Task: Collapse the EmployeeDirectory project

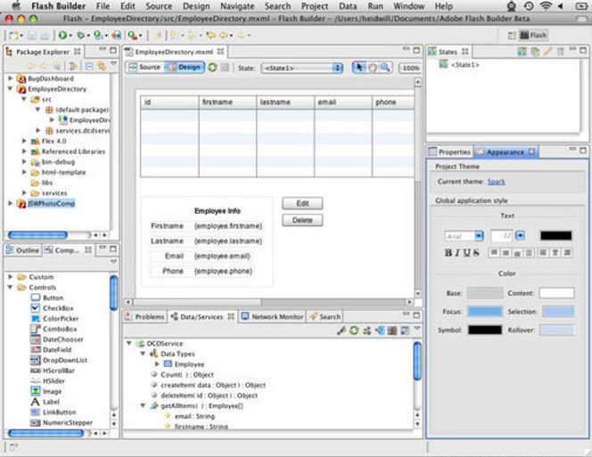Action: tap(11, 89)
